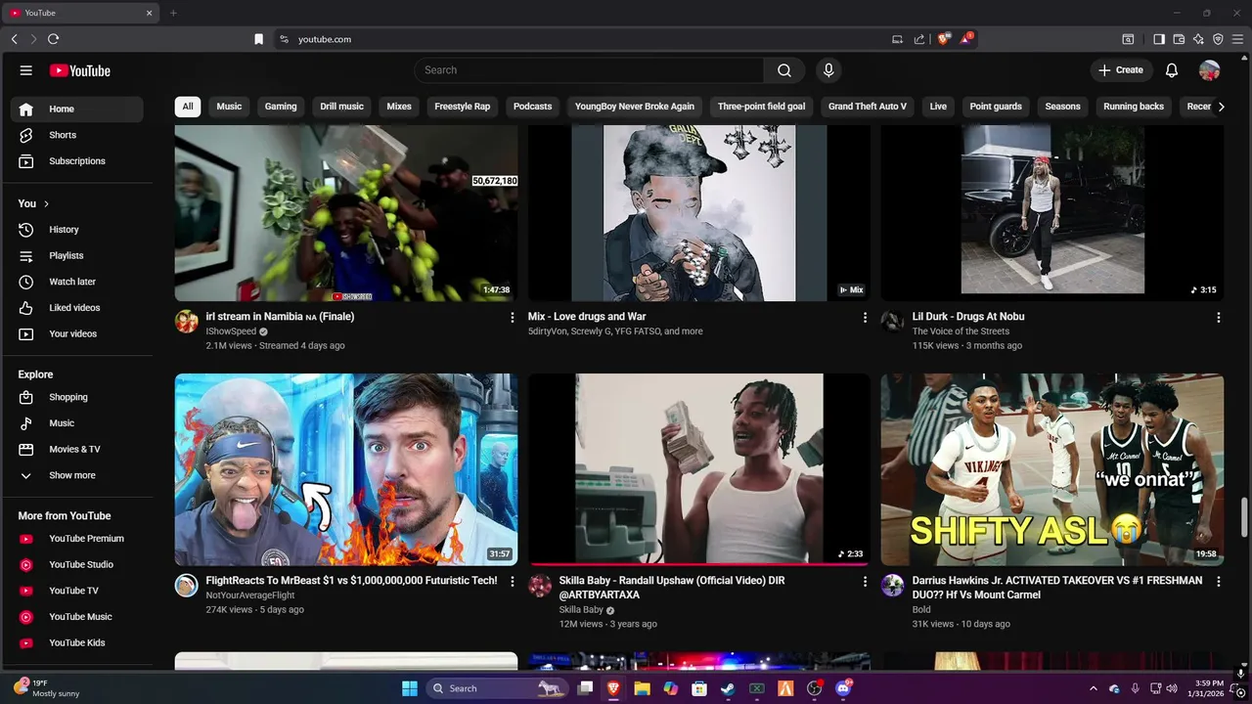1252x704 pixels.
Task: Open options for Darrius Hawkins Jr. video
Action: [1218, 581]
